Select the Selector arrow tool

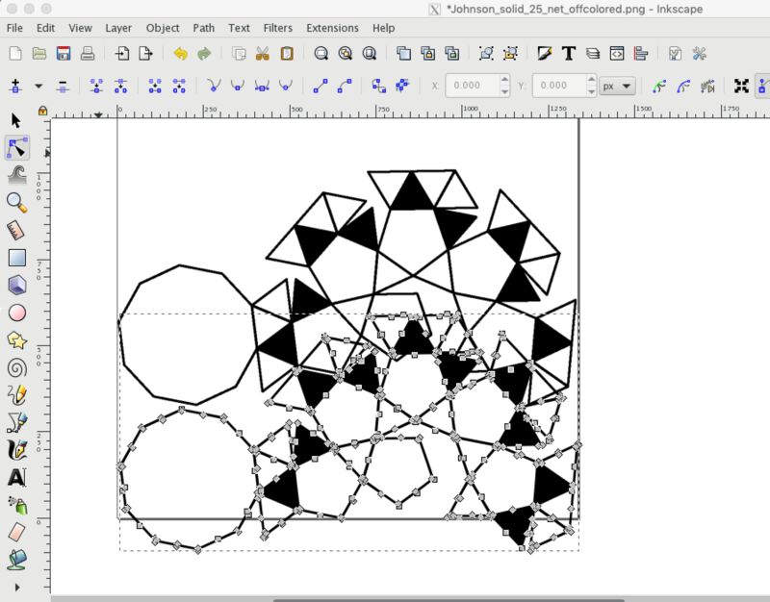(x=16, y=120)
